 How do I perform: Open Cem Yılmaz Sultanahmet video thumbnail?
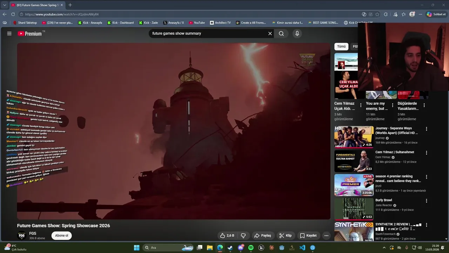pyautogui.click(x=354, y=161)
